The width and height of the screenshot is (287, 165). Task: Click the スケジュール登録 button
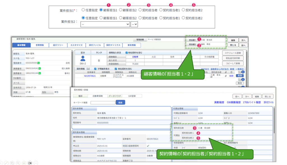tap(233, 53)
